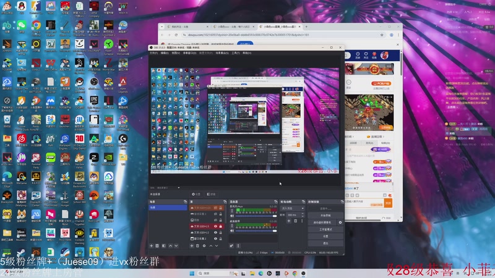The height and width of the screenshot is (278, 495).
Task: Toggle visibility of Window Capture 2 source
Action: [x=215, y=238]
